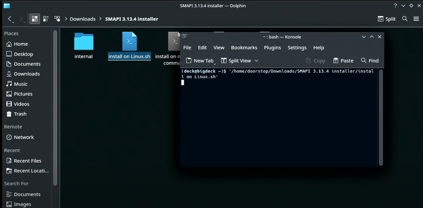Viewport: 423px width, 208px height.
Task: Click the Recent Files icon
Action: click(9, 161)
